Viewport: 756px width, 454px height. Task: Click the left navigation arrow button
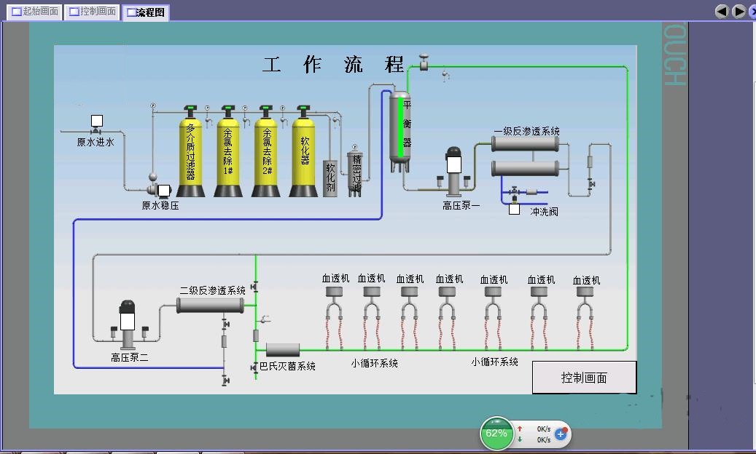pyautogui.click(x=722, y=11)
